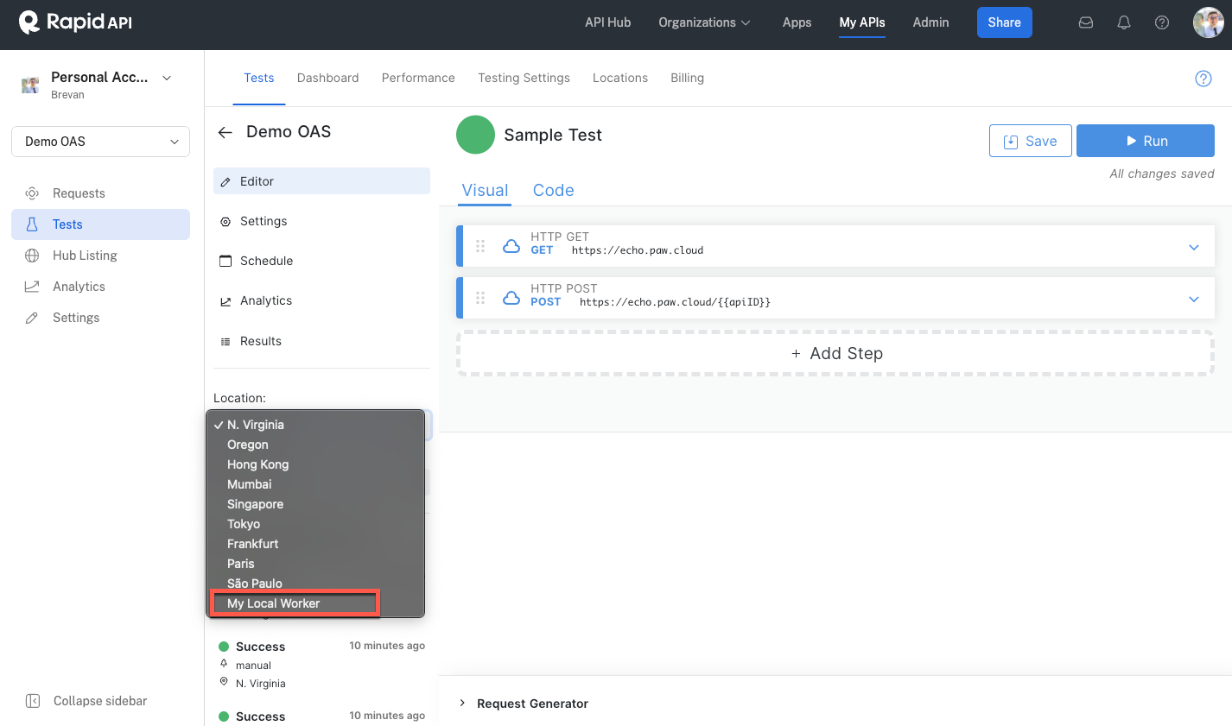The width and height of the screenshot is (1232, 726).
Task: Open the Demo OAS project dropdown
Action: pyautogui.click(x=100, y=142)
